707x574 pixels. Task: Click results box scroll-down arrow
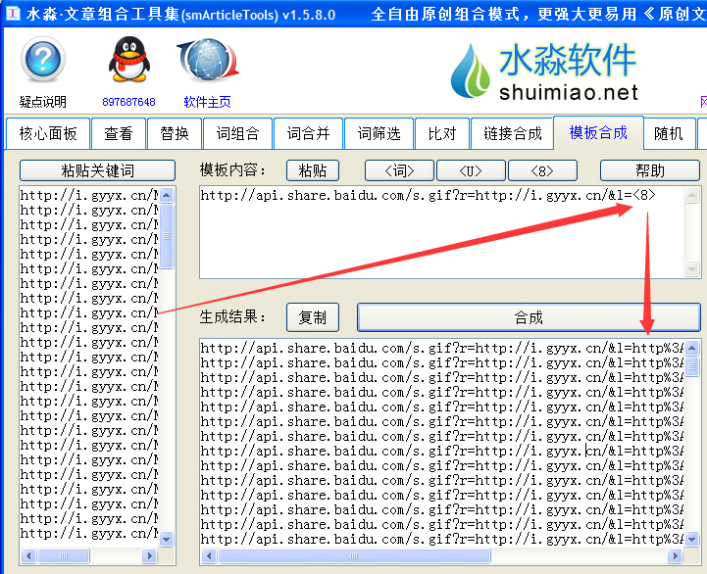point(692,539)
